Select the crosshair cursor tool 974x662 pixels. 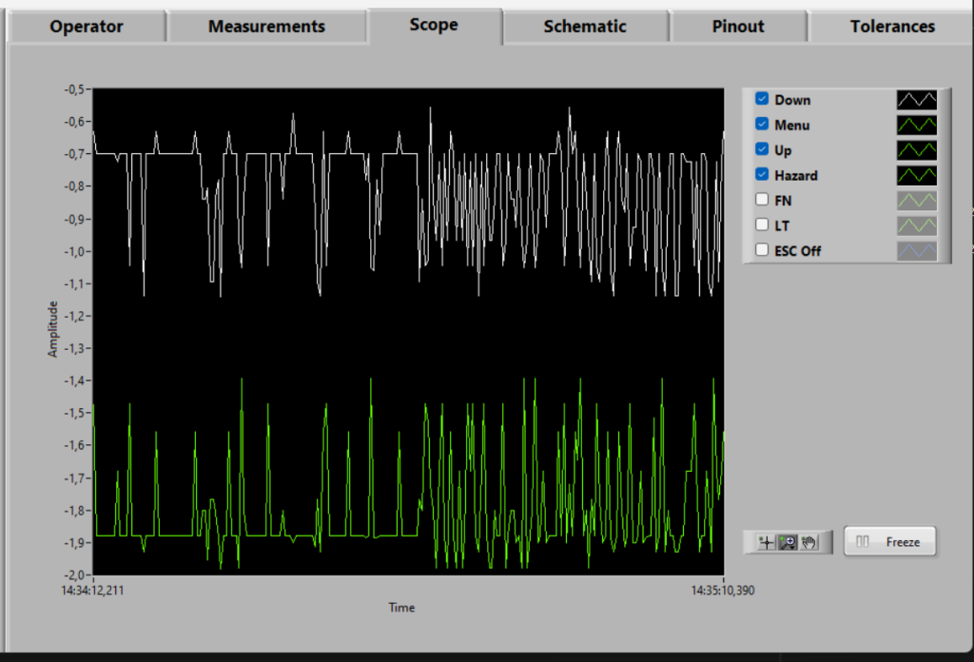tap(765, 542)
